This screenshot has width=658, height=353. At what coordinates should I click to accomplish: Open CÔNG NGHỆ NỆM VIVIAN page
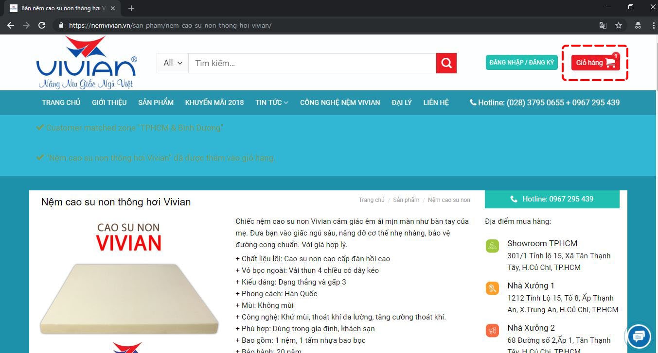point(340,102)
